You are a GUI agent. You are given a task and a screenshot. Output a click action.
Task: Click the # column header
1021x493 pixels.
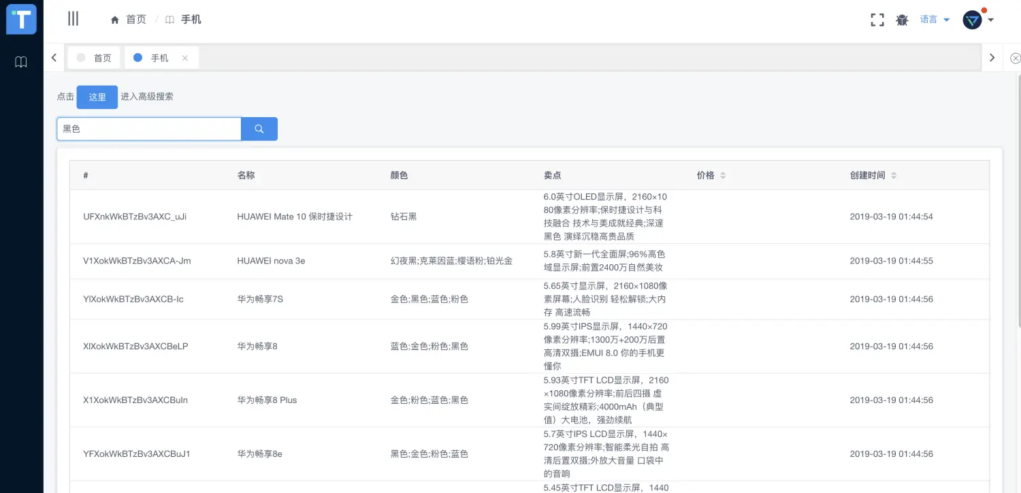point(86,176)
